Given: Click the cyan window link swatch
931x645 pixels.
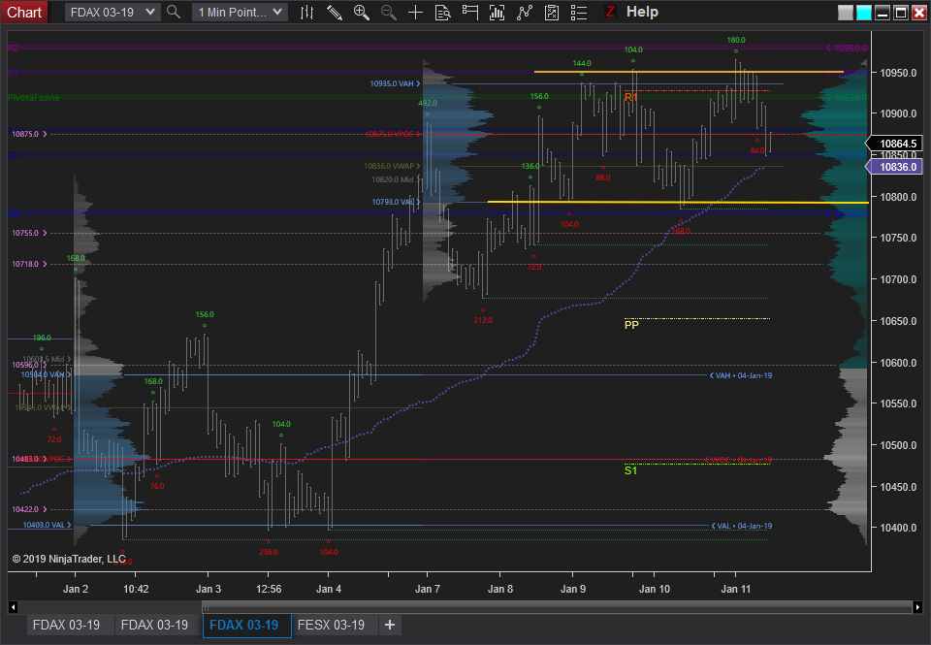Looking at the screenshot, I should pos(864,13).
